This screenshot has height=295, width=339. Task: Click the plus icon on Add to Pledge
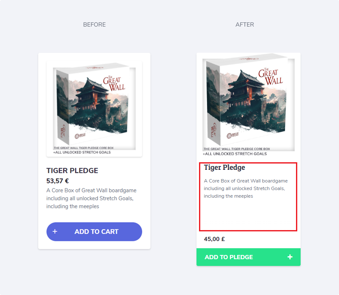pyautogui.click(x=290, y=257)
